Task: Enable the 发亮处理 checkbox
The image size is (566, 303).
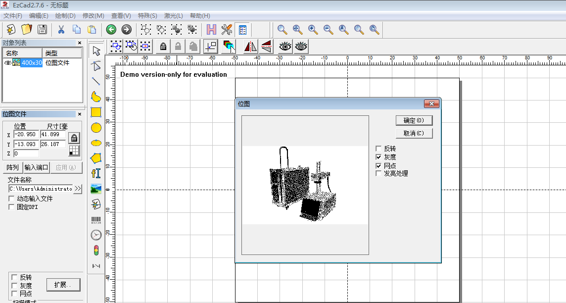Action: point(379,173)
